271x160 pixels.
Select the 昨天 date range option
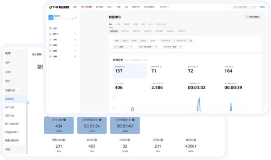click(117, 41)
